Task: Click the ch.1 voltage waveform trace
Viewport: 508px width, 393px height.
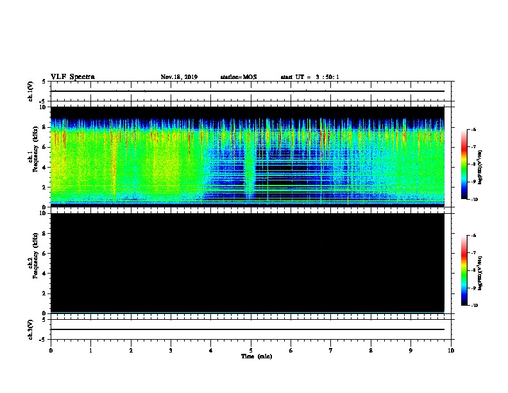Action: point(248,91)
